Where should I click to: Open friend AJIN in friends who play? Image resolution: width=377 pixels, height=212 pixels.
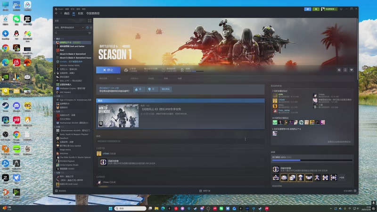280,95
